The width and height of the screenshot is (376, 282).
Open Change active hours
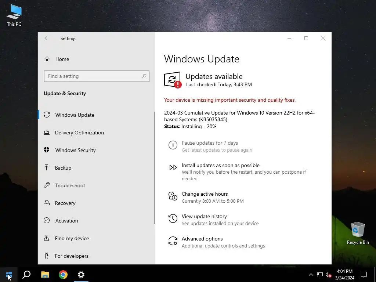click(x=205, y=194)
